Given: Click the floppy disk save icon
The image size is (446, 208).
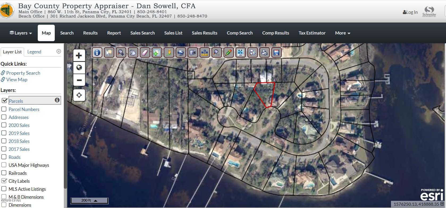Looking at the screenshot, I should (276, 53).
